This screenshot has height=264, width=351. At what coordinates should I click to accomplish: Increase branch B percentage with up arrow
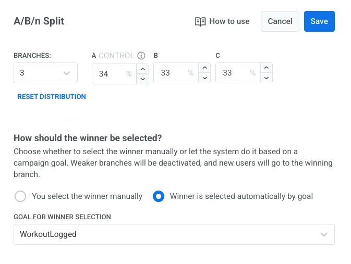[x=204, y=68]
